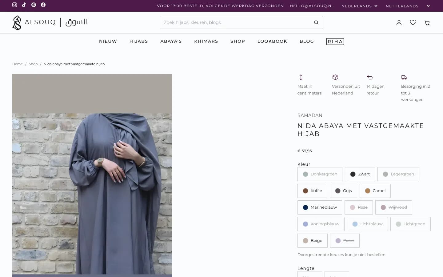Click the delivery truck icon

[404, 77]
